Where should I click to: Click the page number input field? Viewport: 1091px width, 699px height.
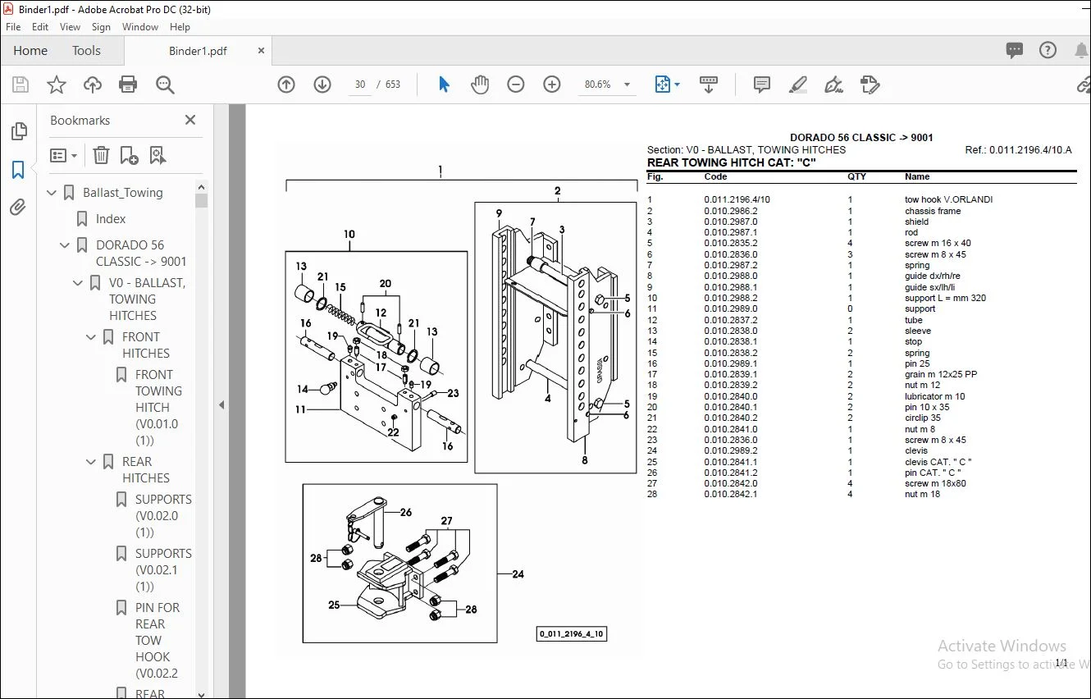coord(360,85)
